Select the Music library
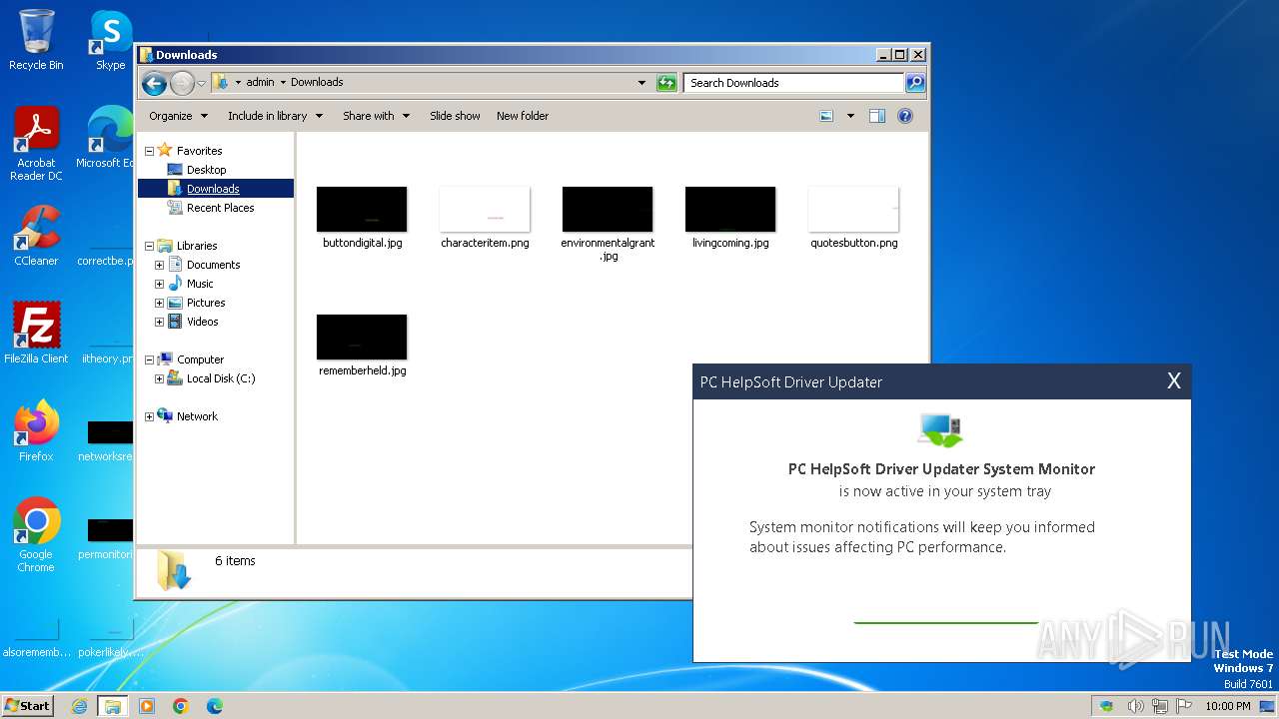The image size is (1279, 719). point(200,284)
